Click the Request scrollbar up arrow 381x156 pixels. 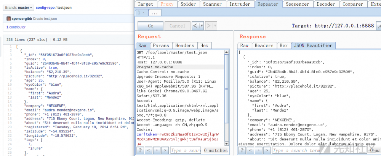point(226,52)
